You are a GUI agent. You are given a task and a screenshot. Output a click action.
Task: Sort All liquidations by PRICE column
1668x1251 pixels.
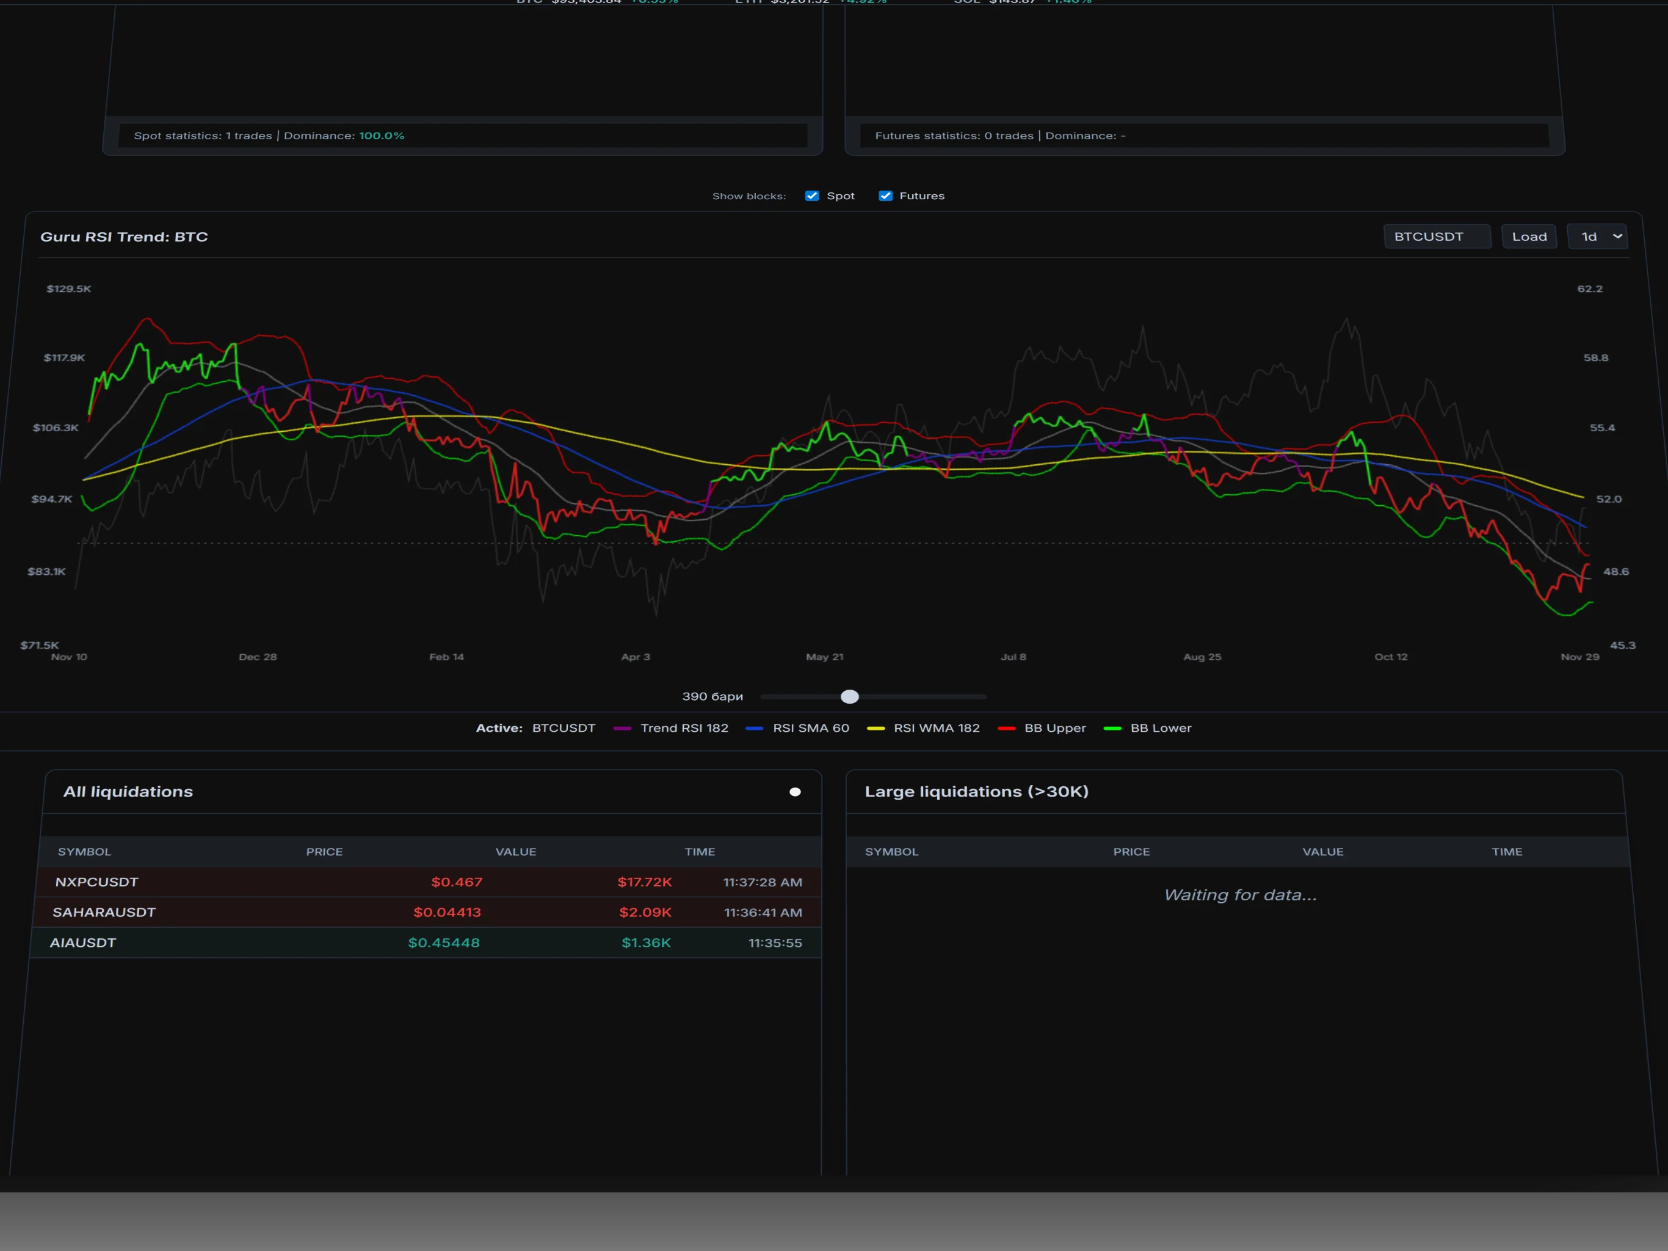coord(324,852)
